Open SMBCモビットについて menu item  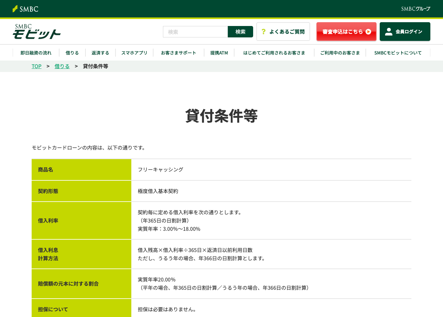(398, 53)
